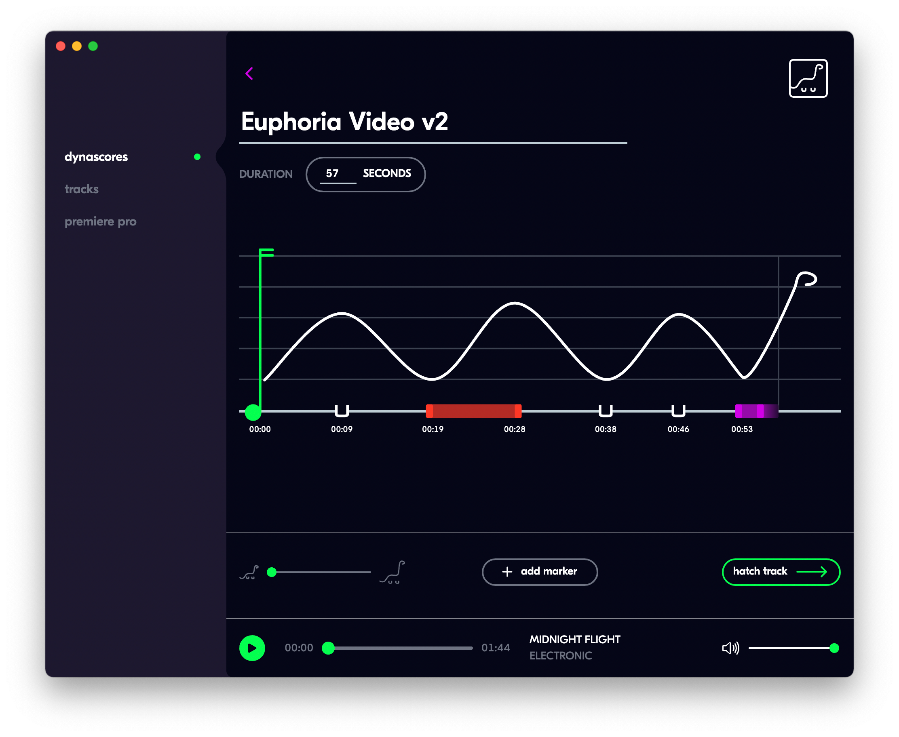Click the dinosaur head at curve end
The height and width of the screenshot is (737, 899).
pos(806,279)
